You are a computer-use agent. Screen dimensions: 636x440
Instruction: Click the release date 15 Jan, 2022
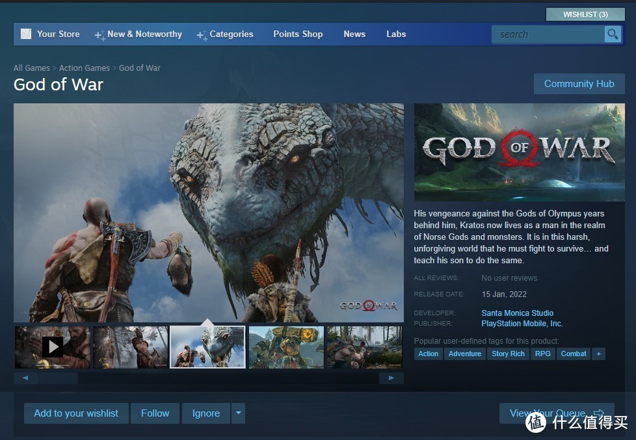504,294
